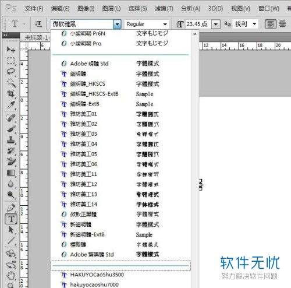Select the Path Selection tool
This screenshot has width=291, height=288.
pos(11,230)
